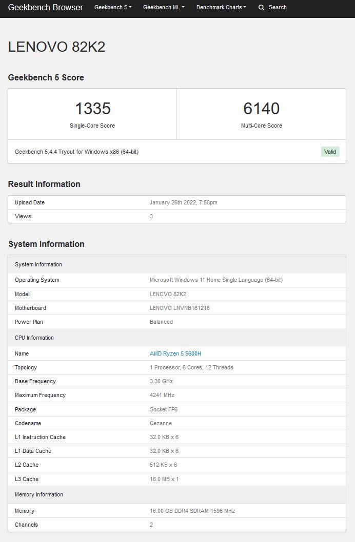Open the AMD Ryzen 5 5600H link
The height and width of the screenshot is (542, 355).
tap(175, 353)
